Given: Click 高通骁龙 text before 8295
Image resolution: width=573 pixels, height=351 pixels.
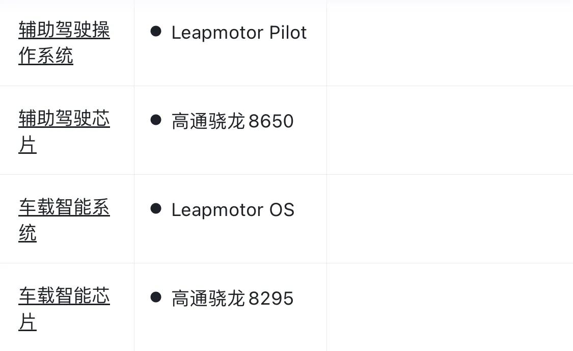Looking at the screenshot, I should [208, 299].
